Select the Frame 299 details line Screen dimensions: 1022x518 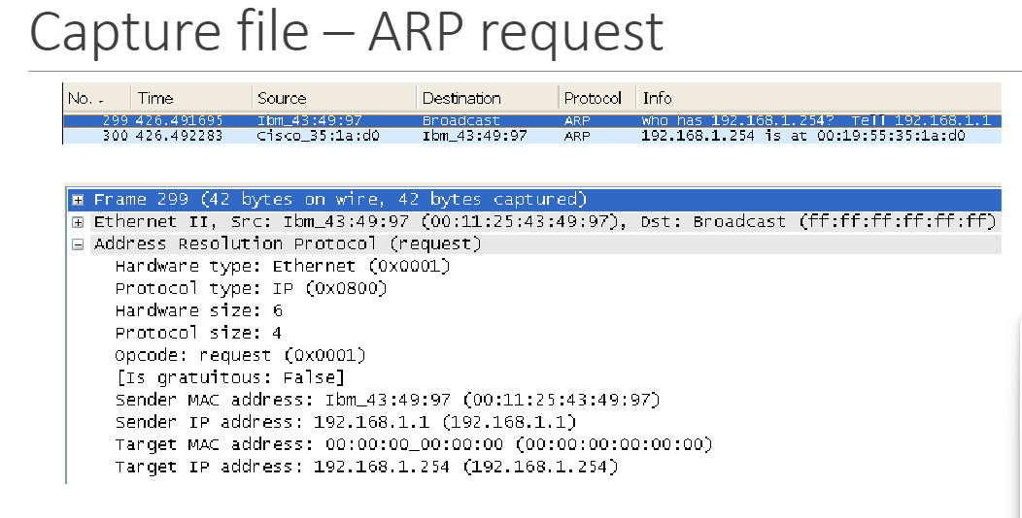(x=534, y=200)
